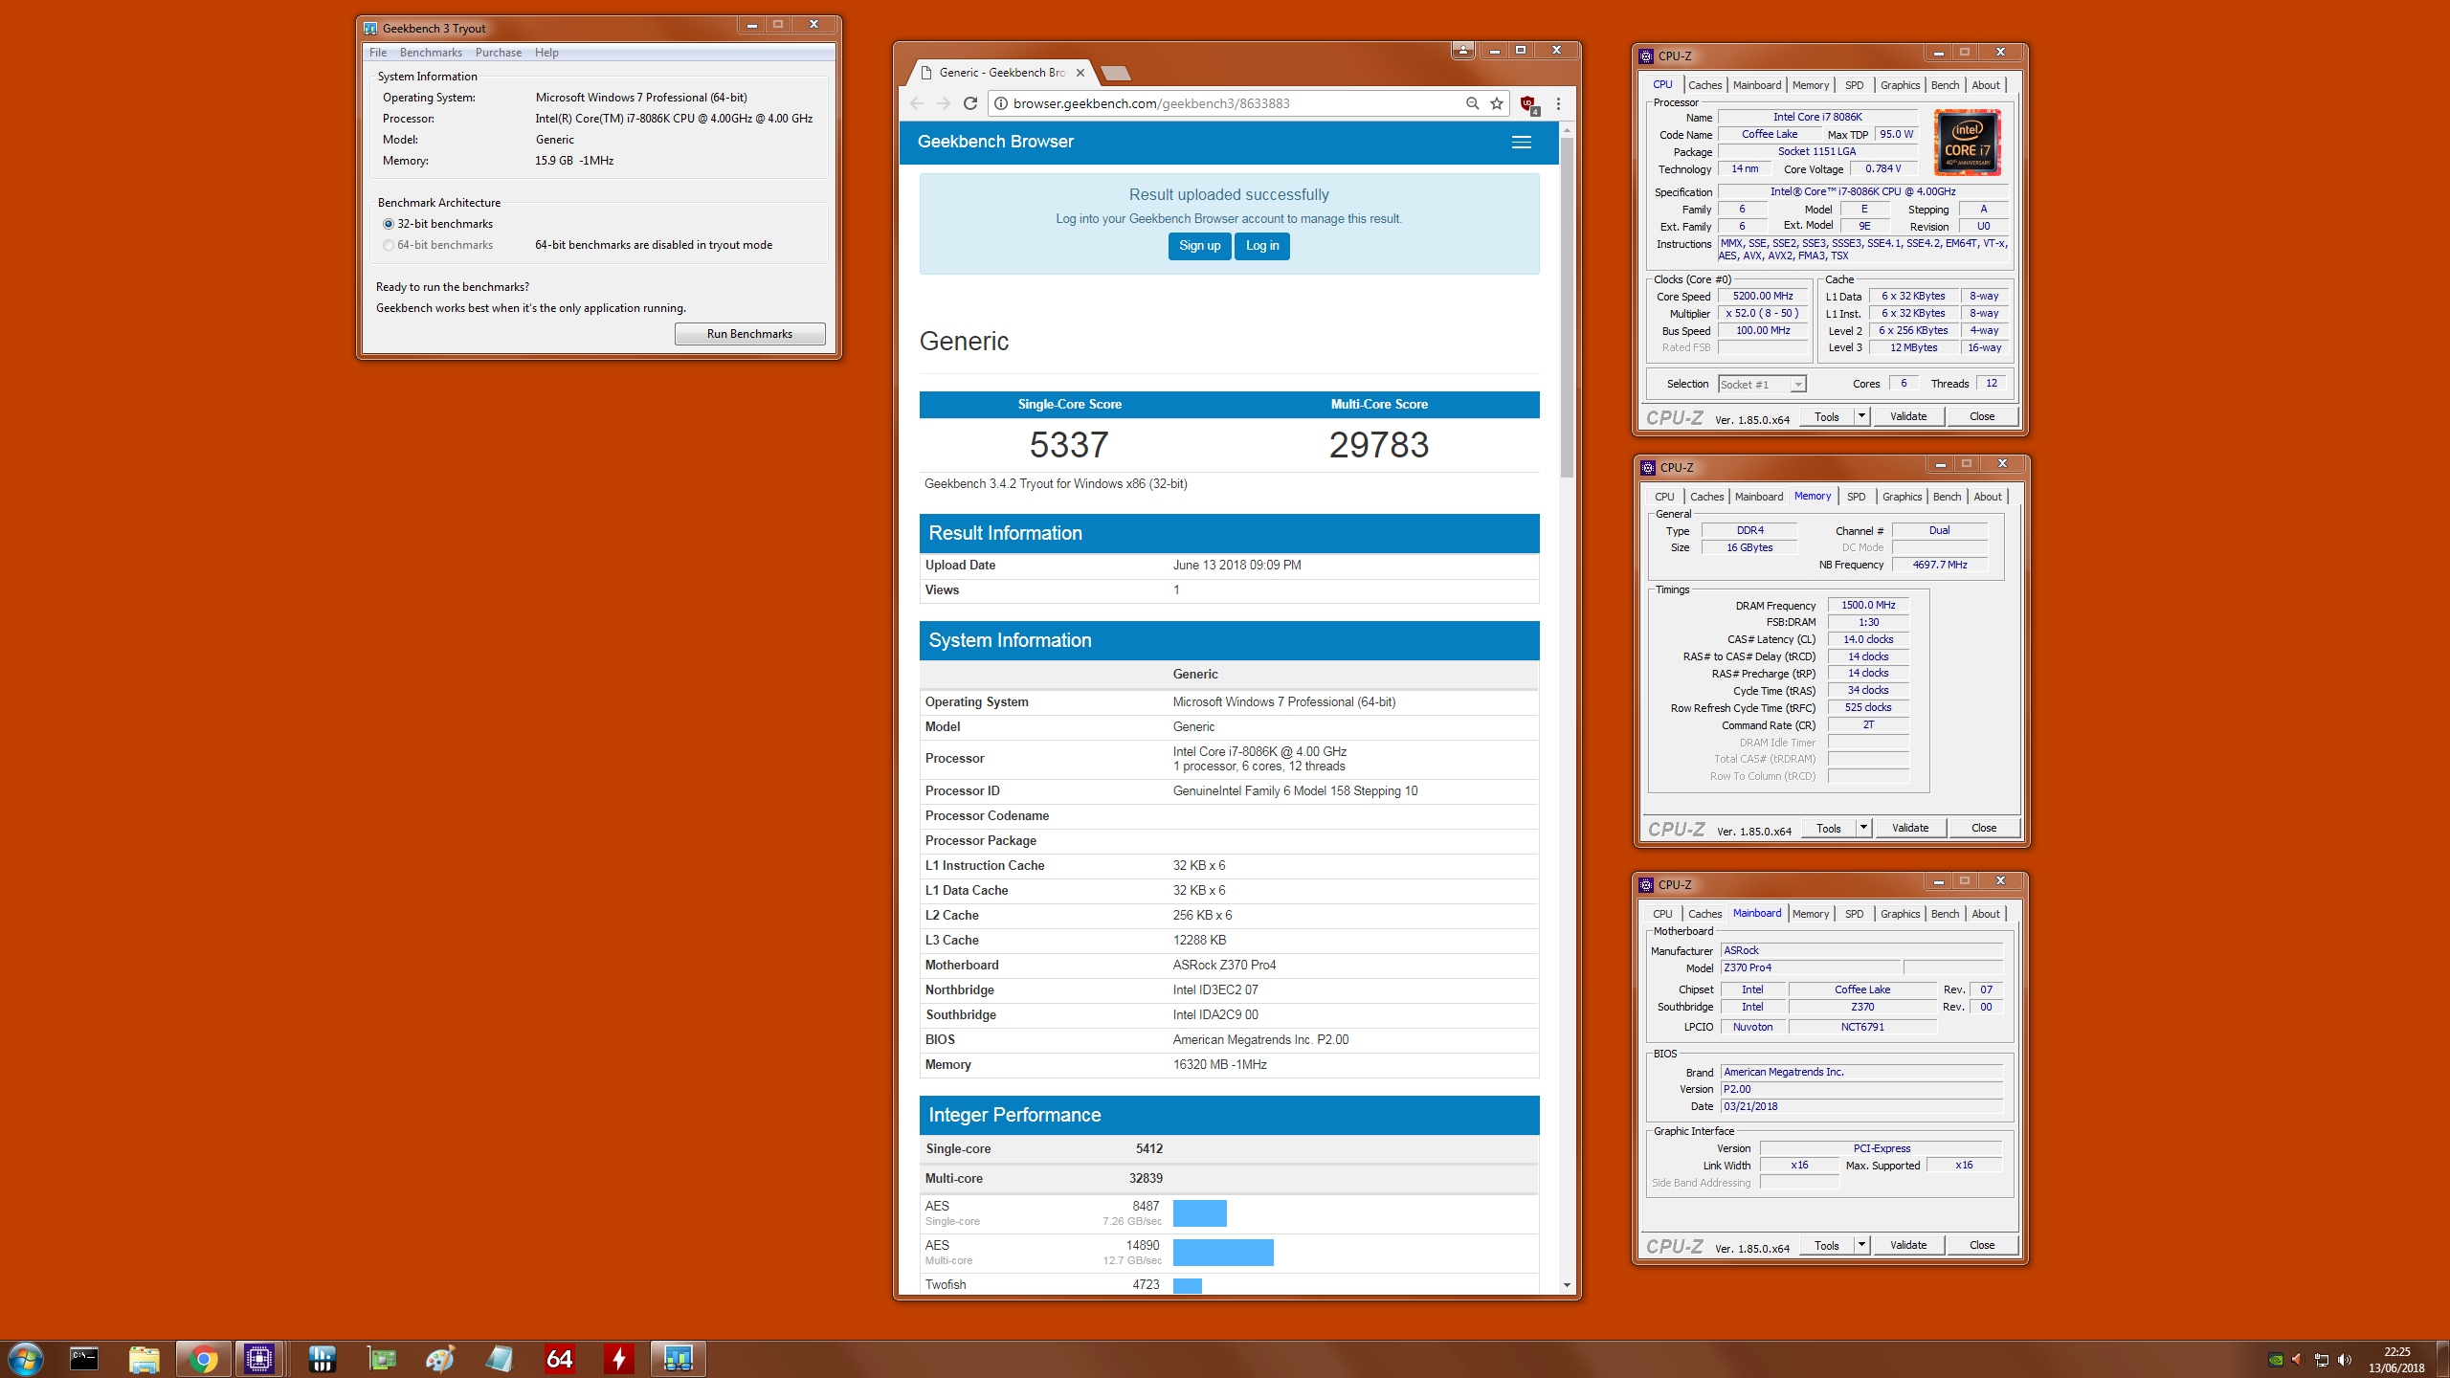Open the Windows Start menu
Image resolution: width=2450 pixels, height=1378 pixels.
(26, 1359)
